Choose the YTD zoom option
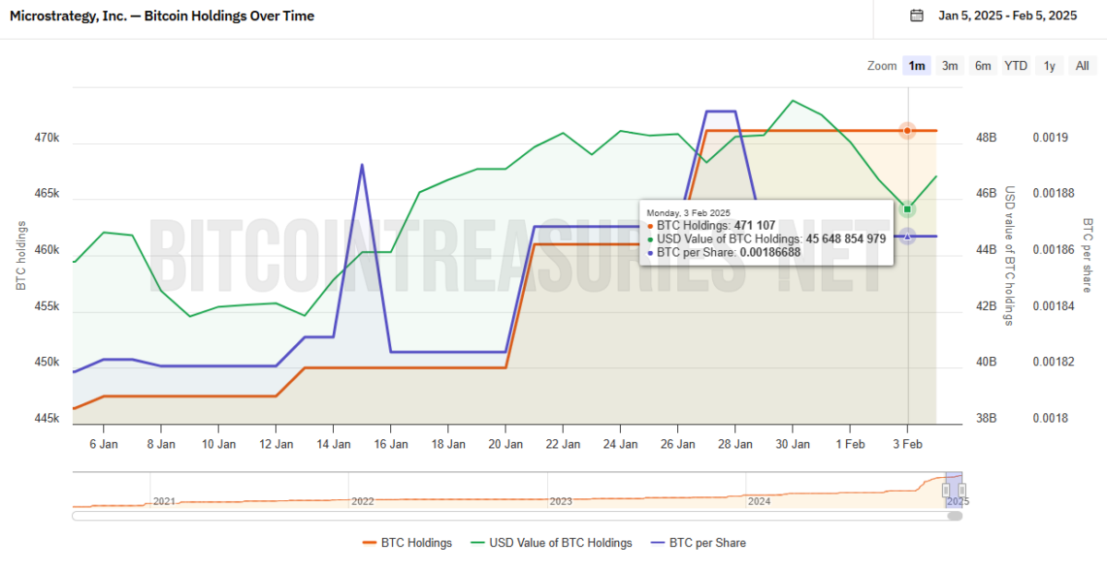This screenshot has height=572, width=1107. [x=1016, y=66]
